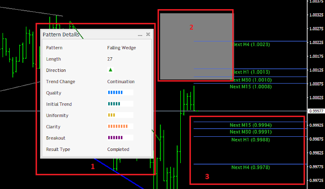Screen dimensions: 325x189
Task: Select the Next M30 (1.0010) level label
Action: click(250, 80)
